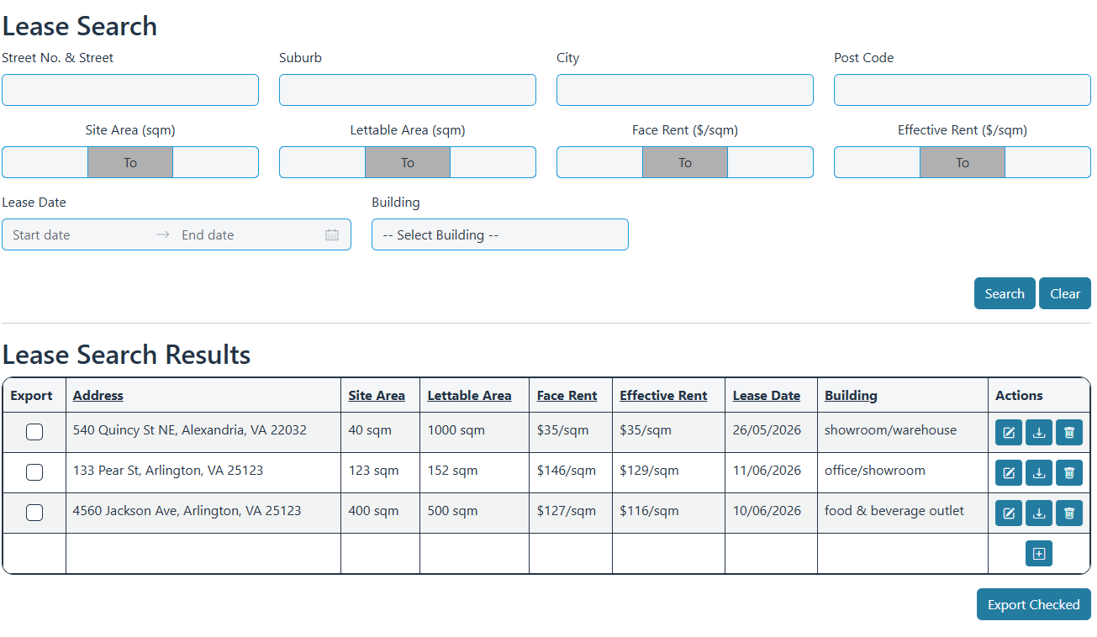
Task: Edit the 4560 Jackson Ave lease
Action: tap(1009, 513)
